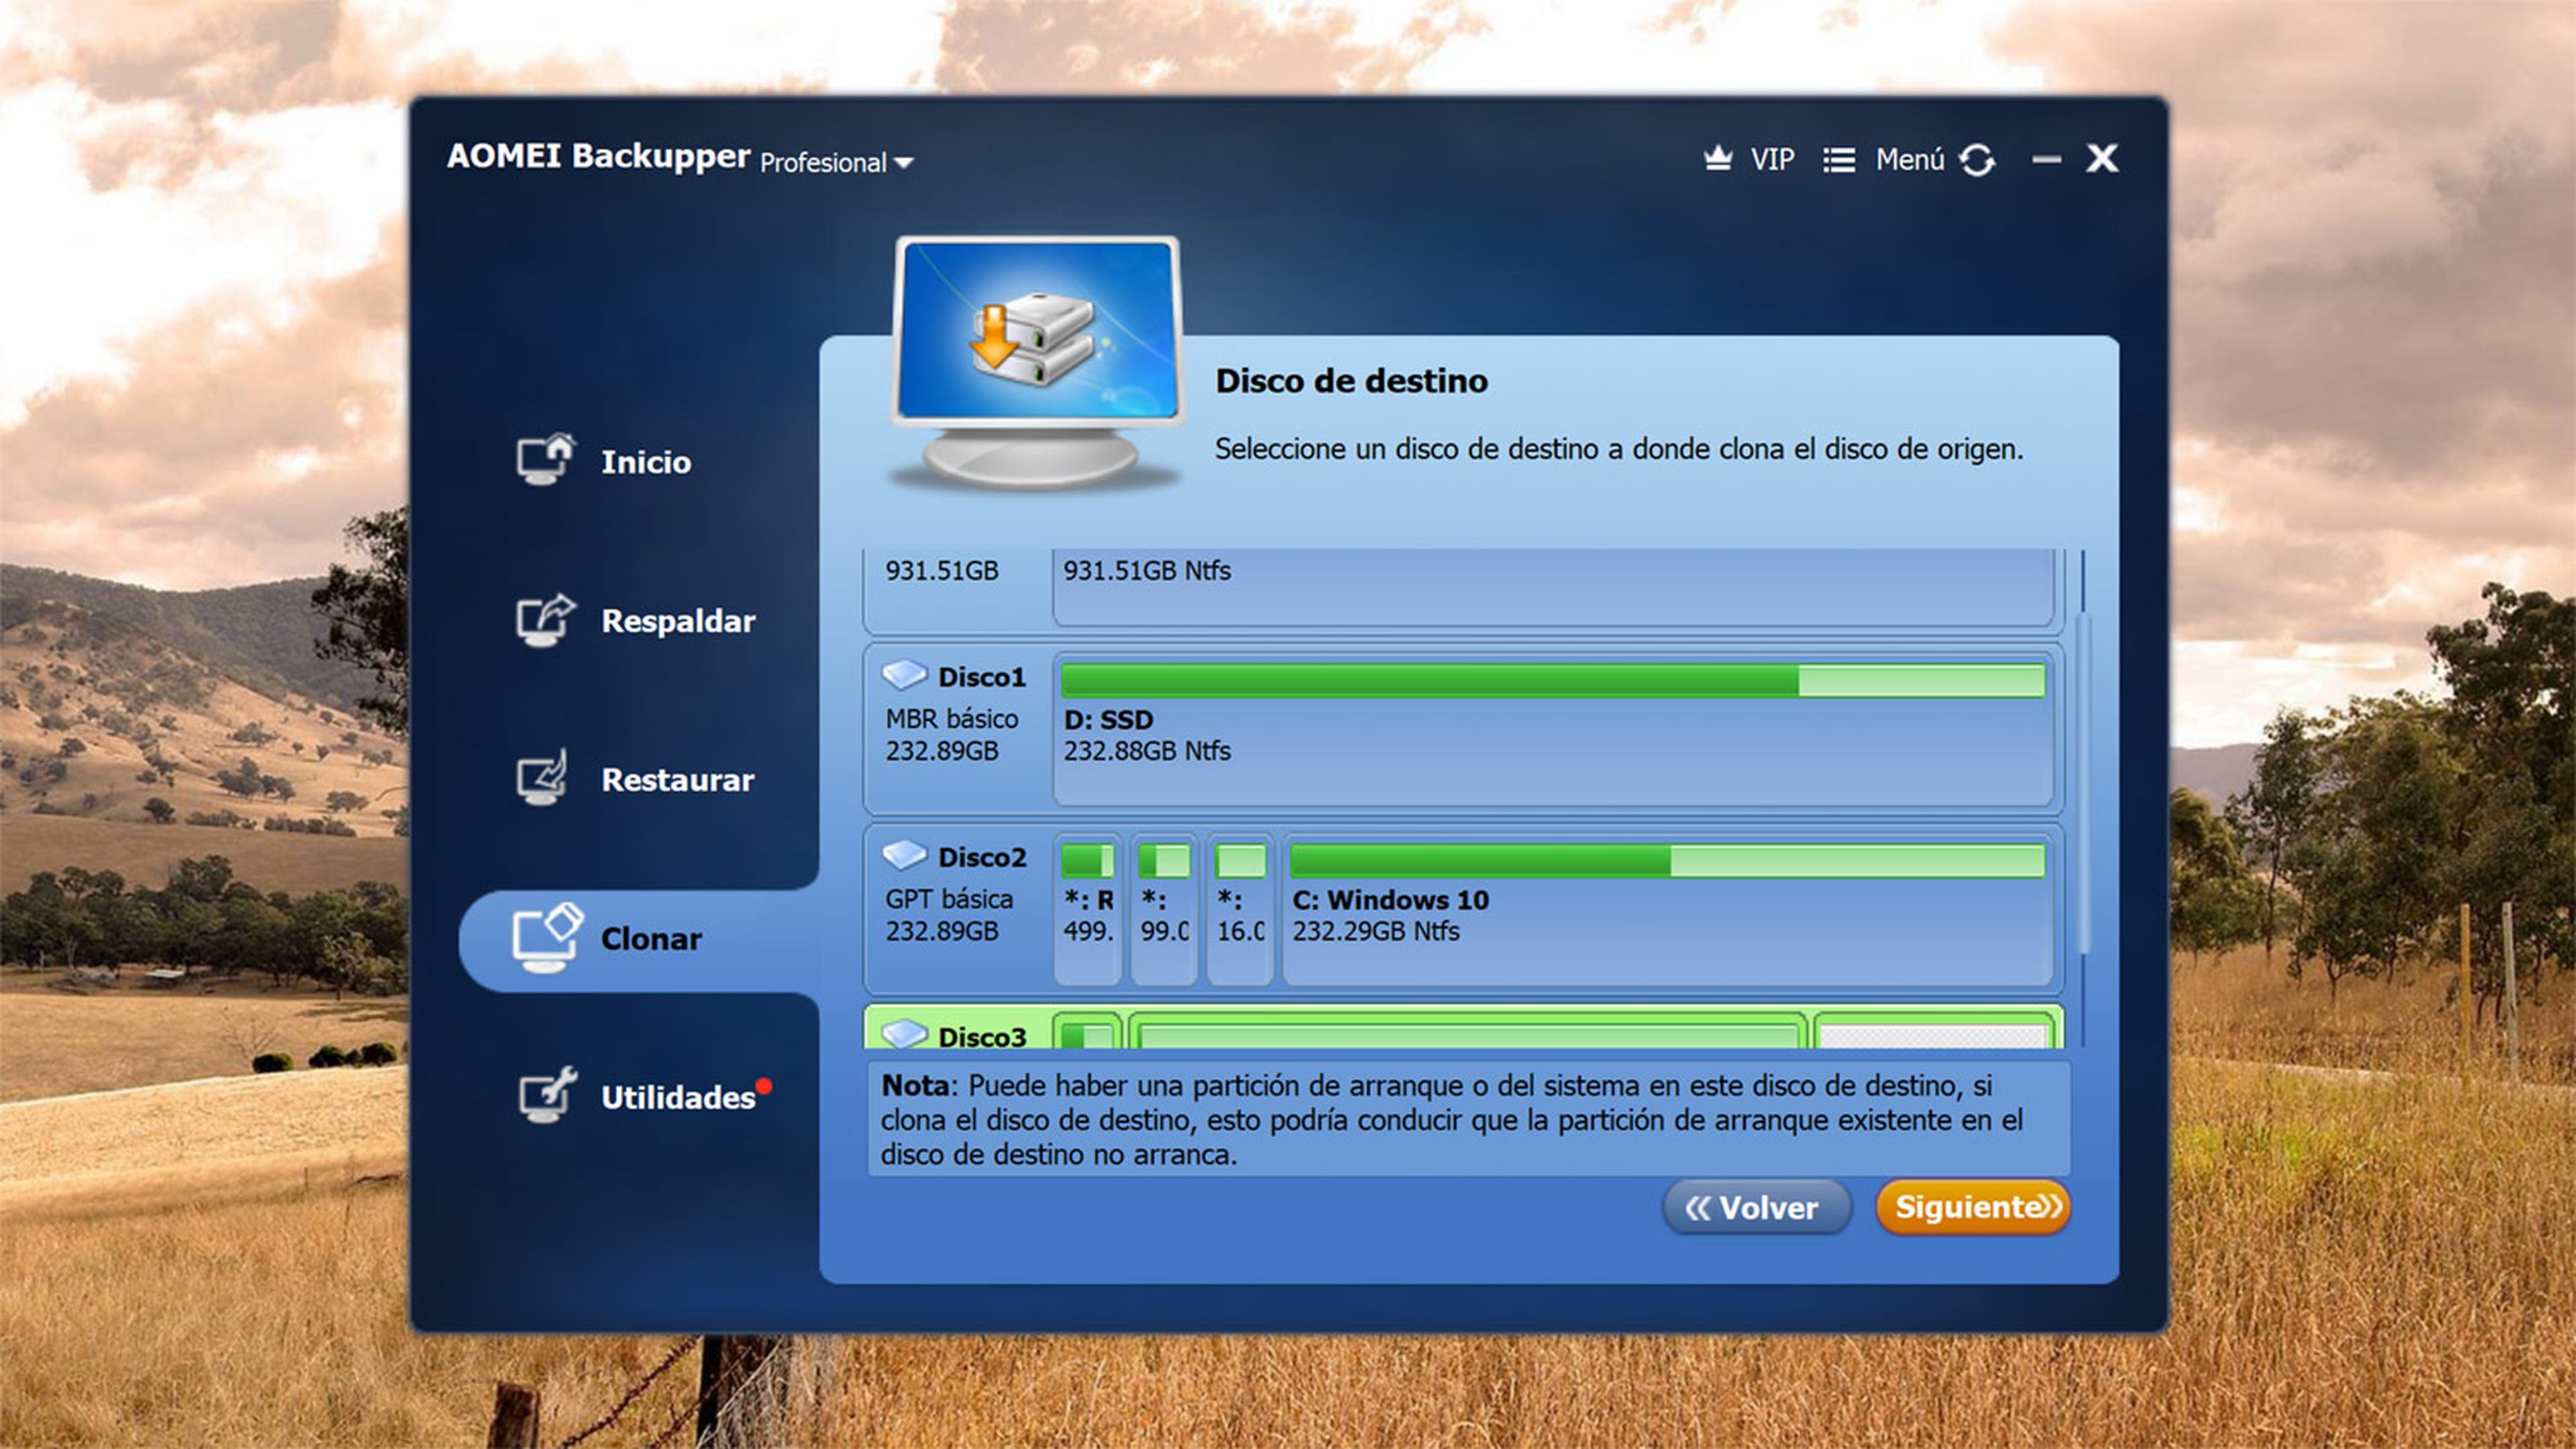Close the AOMEI Backupper window
Viewport: 2576px width, 1449px height.
click(x=2102, y=159)
